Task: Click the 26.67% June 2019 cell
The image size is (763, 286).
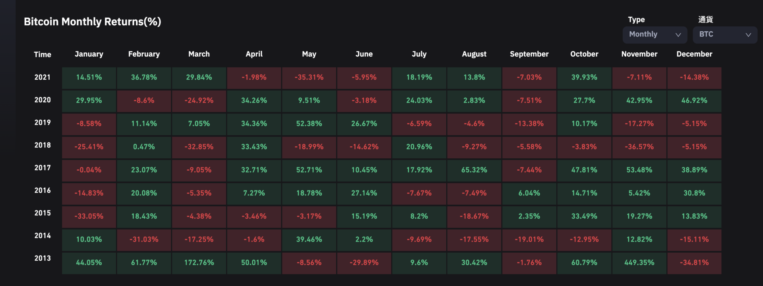Action: pyautogui.click(x=364, y=124)
